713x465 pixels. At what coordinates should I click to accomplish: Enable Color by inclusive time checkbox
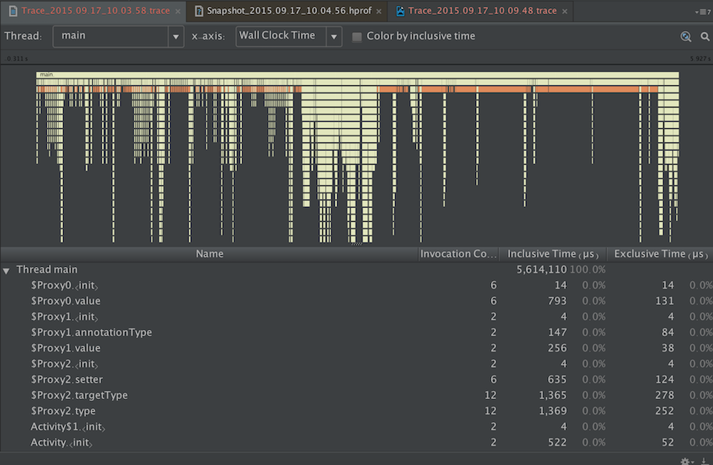coord(357,37)
